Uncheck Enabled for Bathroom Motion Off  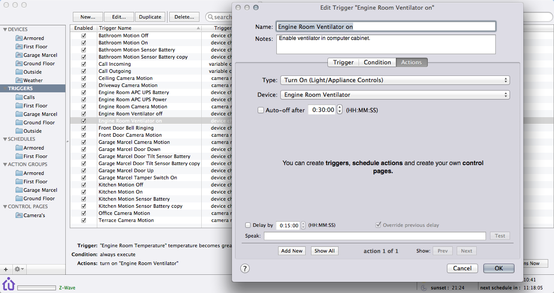84,36
